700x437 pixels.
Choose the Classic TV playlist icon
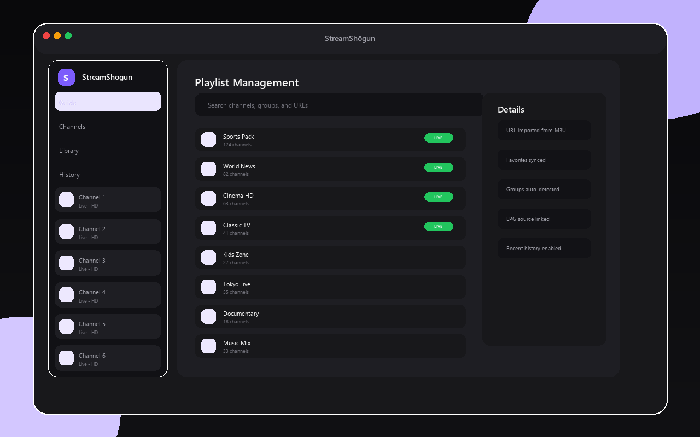click(x=208, y=228)
